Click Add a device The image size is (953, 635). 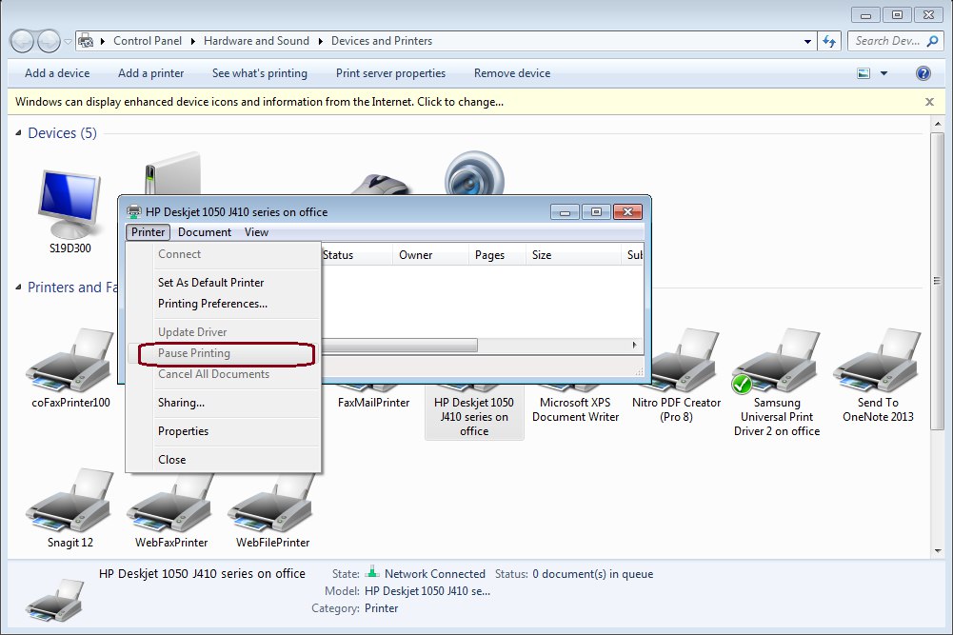(57, 73)
